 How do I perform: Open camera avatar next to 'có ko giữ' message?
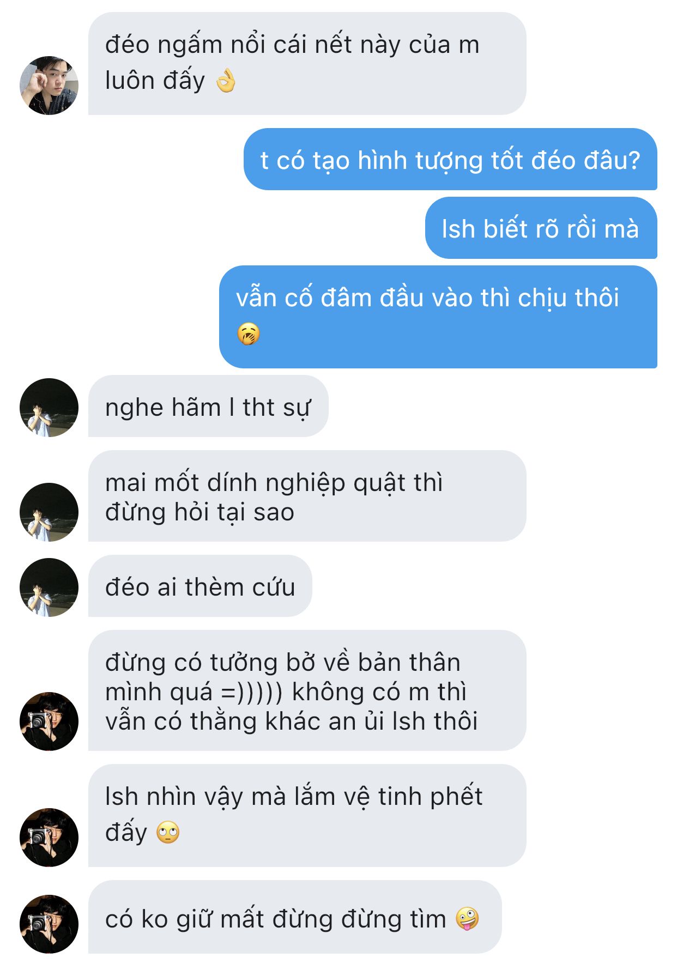coord(49,924)
